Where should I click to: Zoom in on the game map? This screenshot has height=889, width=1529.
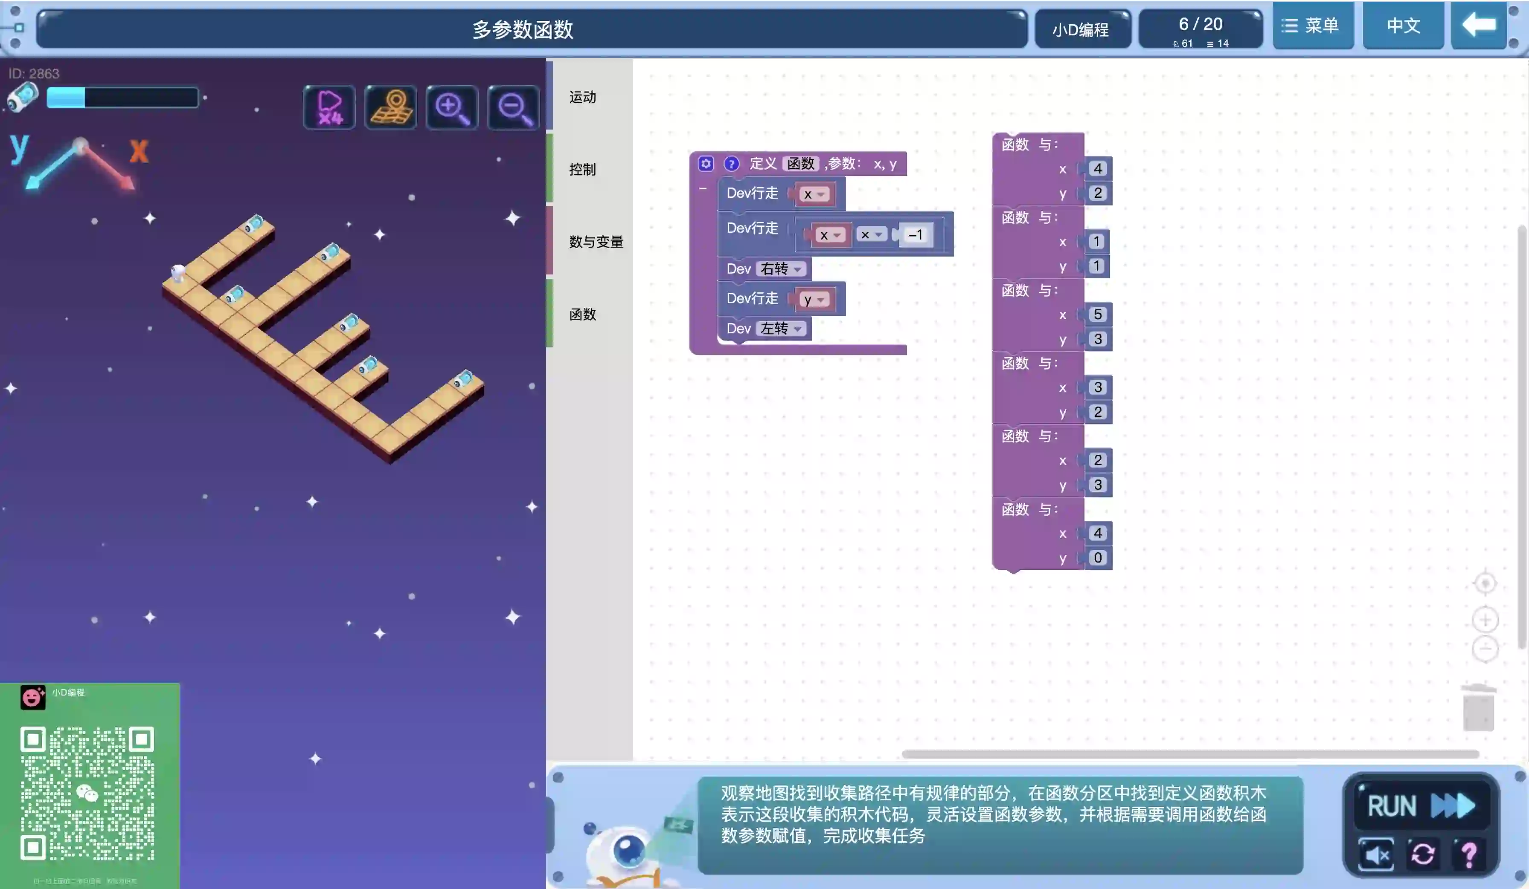(452, 107)
